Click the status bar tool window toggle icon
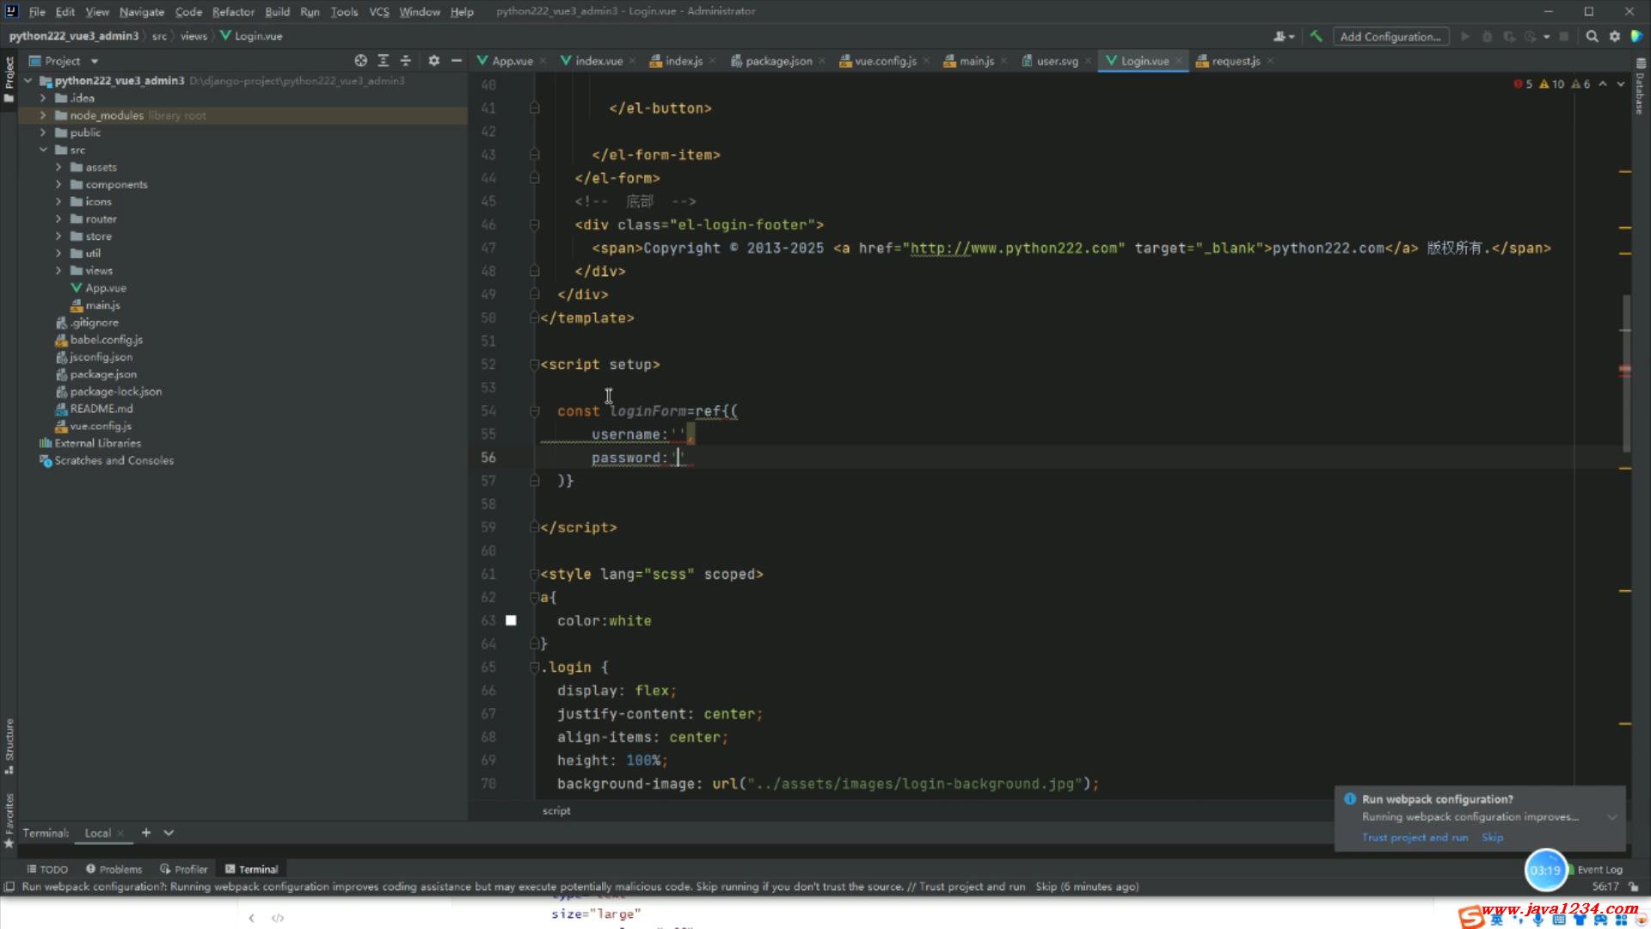This screenshot has height=929, width=1651. click(9, 887)
